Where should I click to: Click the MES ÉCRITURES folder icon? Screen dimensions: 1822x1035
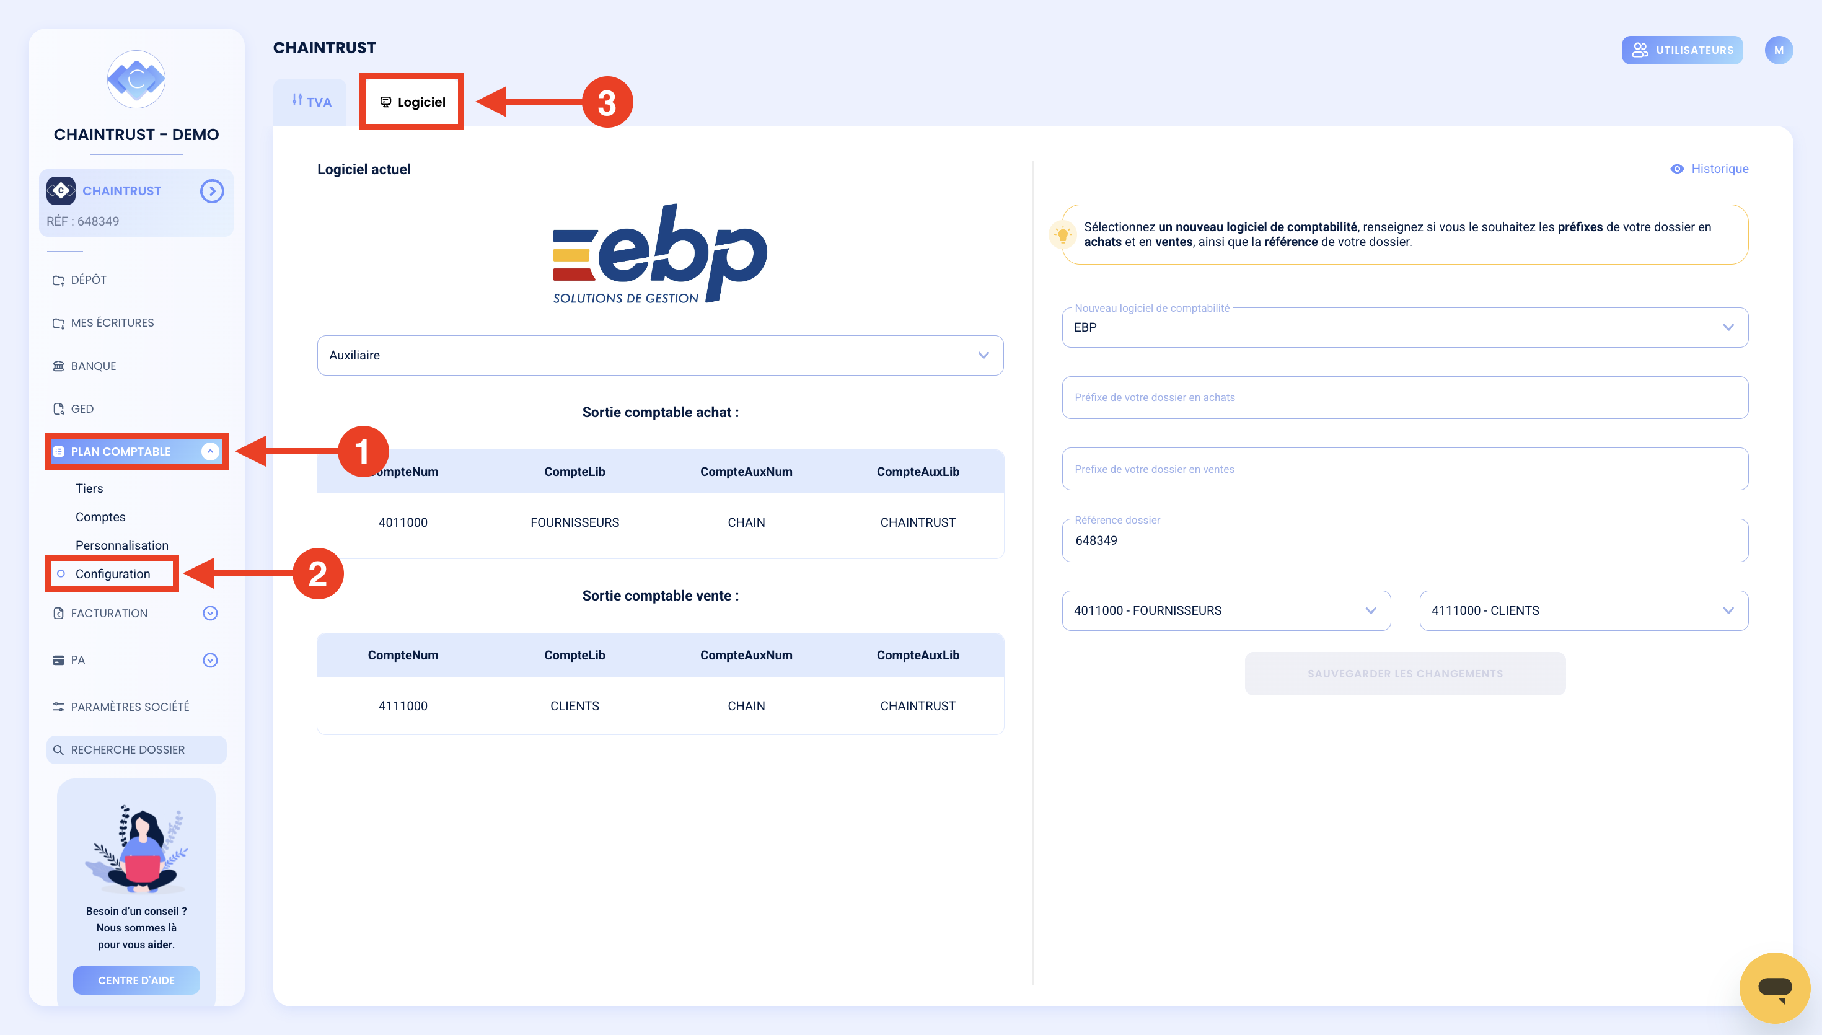coord(58,323)
